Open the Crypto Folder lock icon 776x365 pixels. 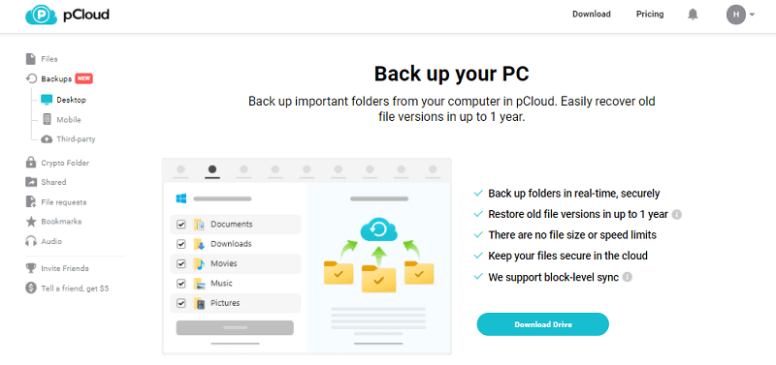31,163
